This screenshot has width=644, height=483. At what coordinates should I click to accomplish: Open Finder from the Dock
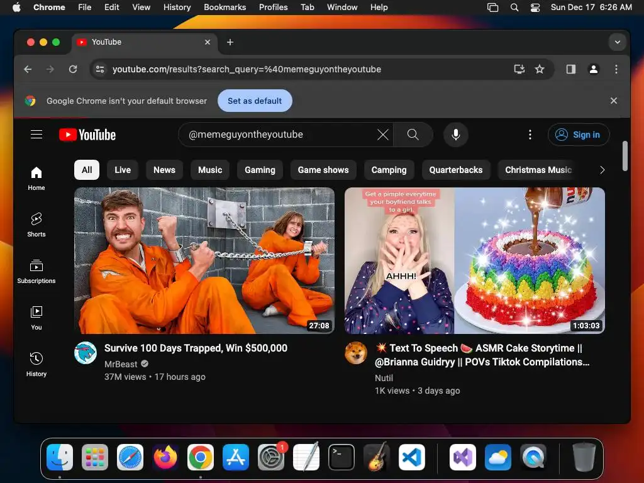60,457
